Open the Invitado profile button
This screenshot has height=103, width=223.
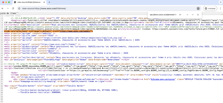click(x=210, y=9)
